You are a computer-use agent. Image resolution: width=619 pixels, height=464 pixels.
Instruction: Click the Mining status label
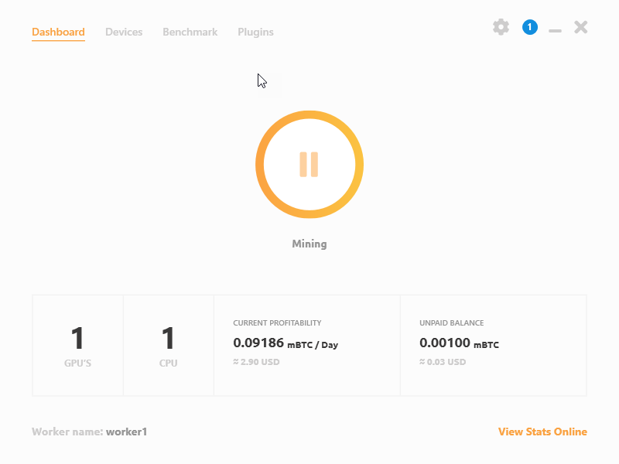click(309, 244)
